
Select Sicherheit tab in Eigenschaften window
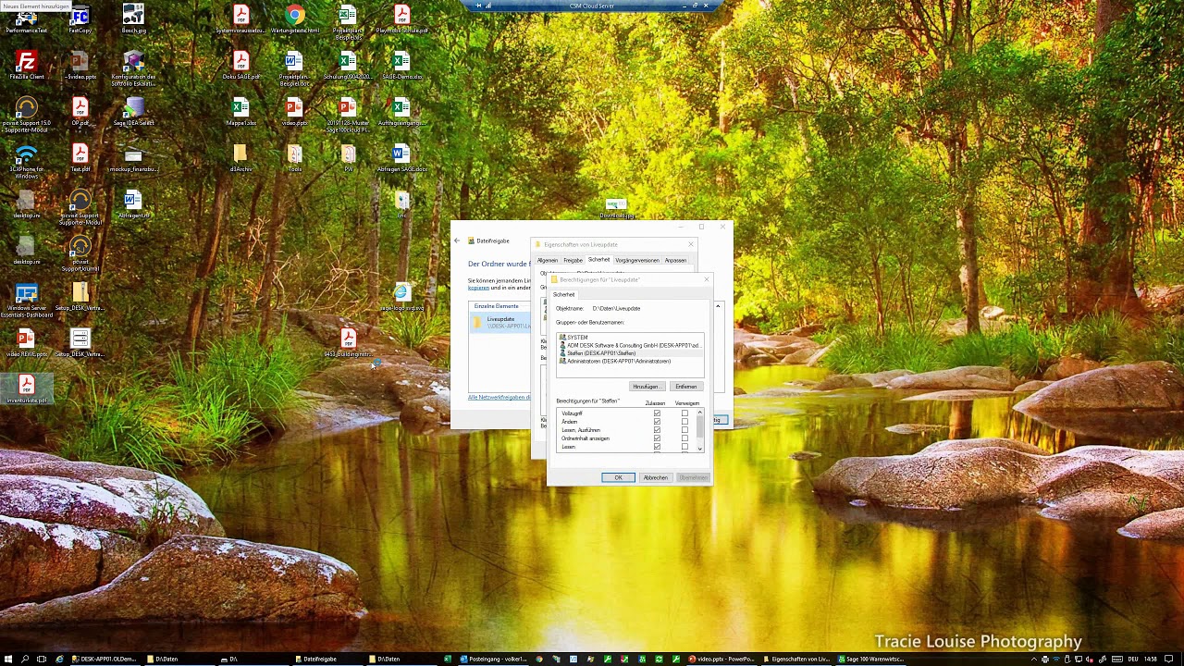pyautogui.click(x=598, y=260)
